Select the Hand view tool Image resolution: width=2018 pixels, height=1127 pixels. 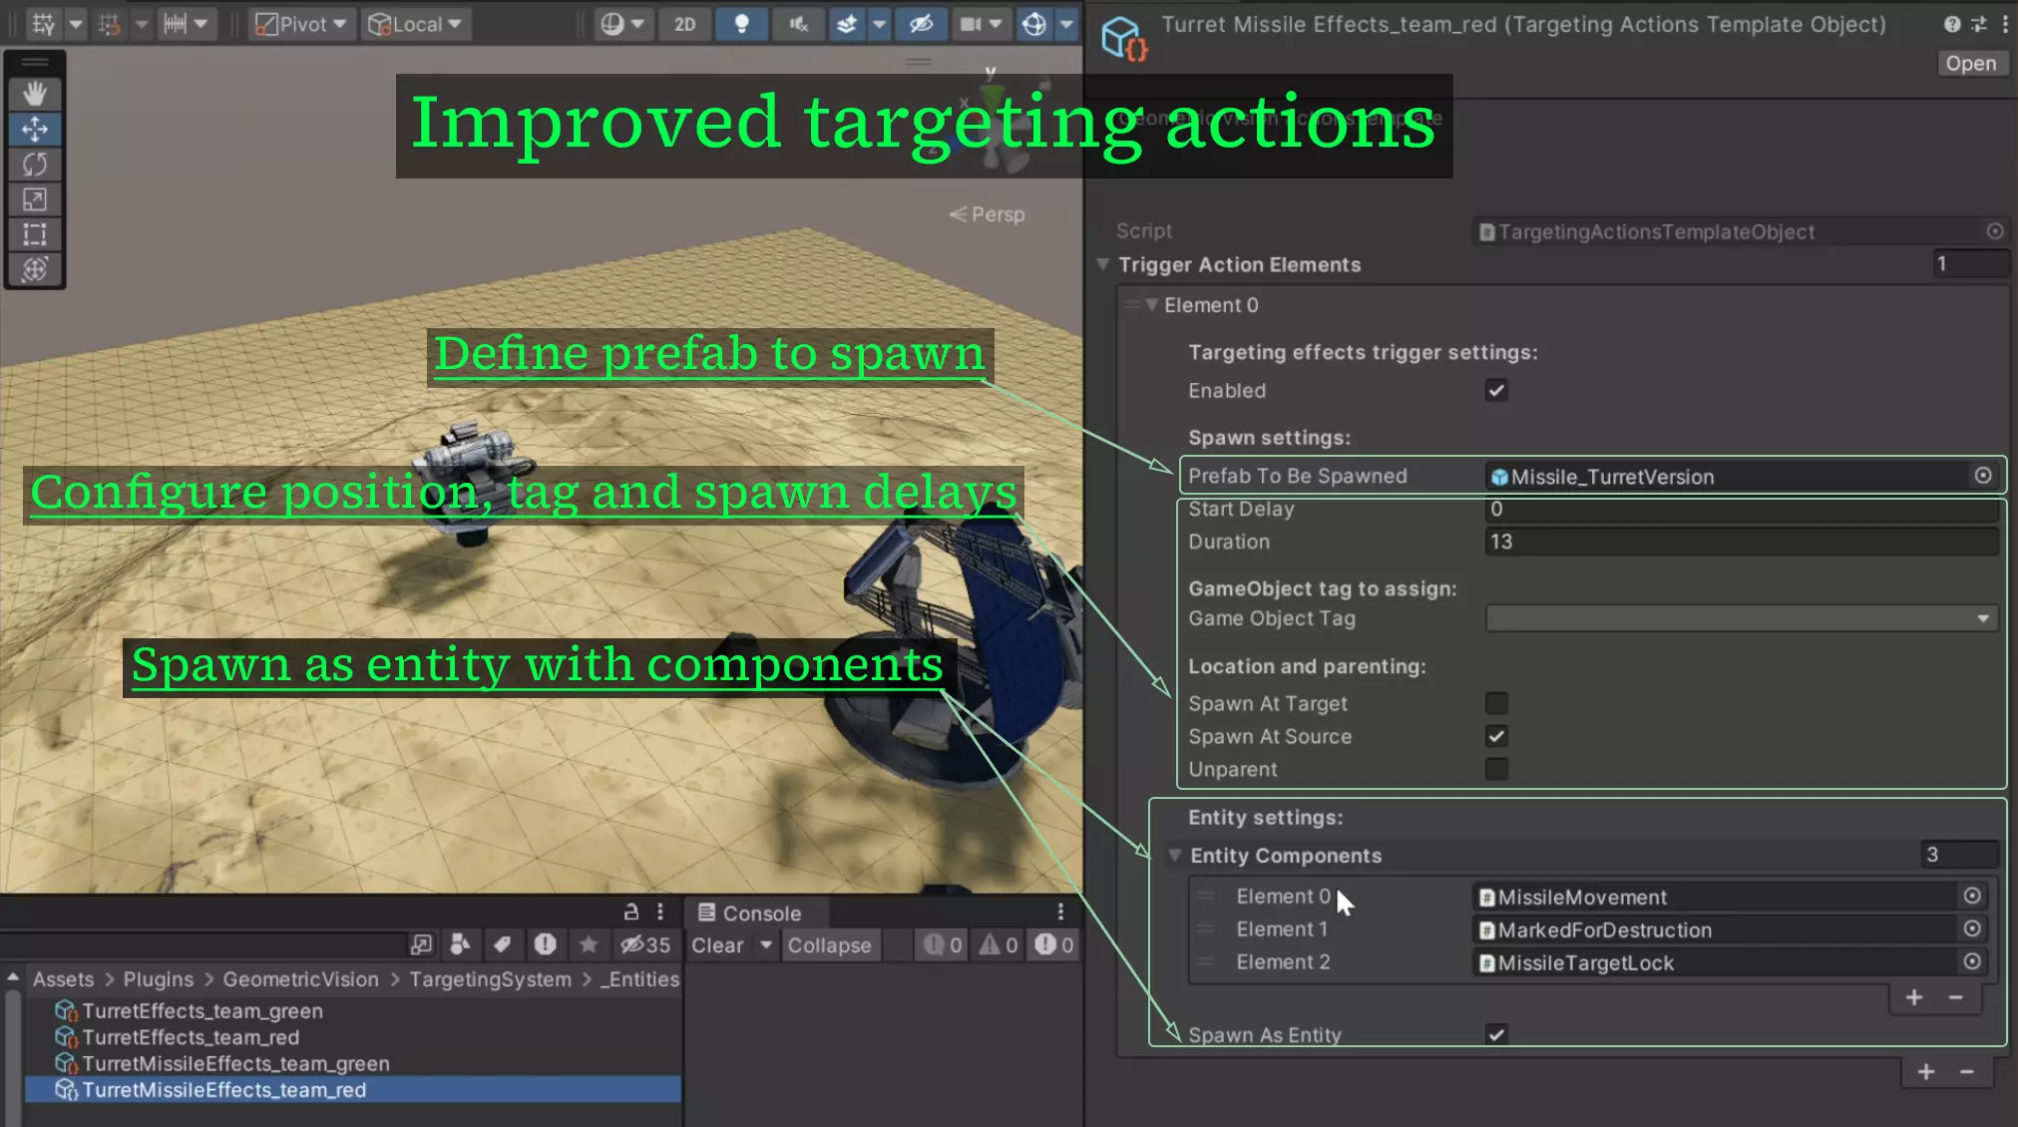pos(35,94)
